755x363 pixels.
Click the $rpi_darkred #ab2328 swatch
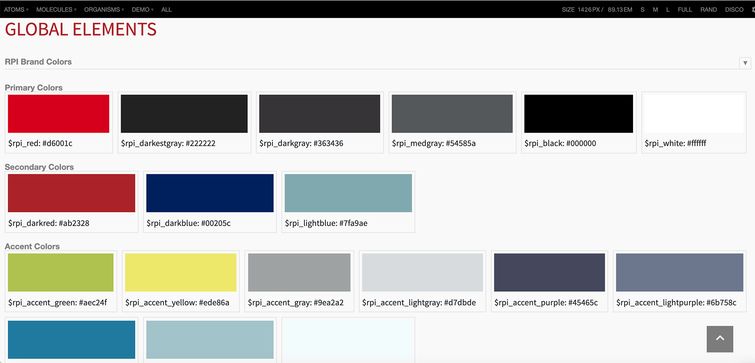(x=72, y=193)
